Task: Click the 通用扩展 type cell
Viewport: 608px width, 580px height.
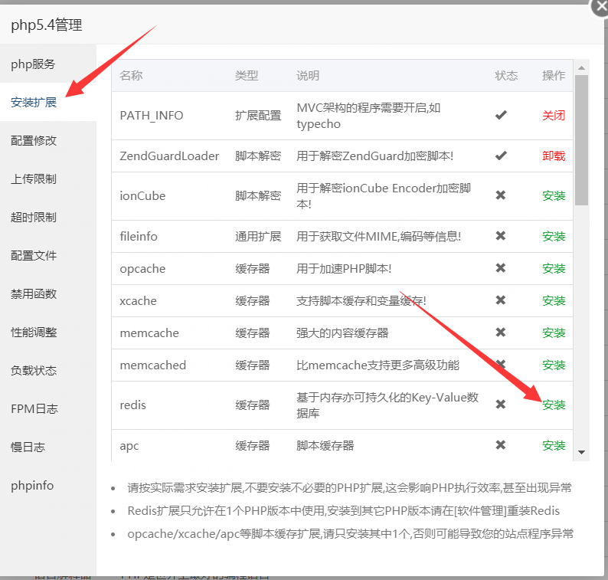Action: coord(258,236)
